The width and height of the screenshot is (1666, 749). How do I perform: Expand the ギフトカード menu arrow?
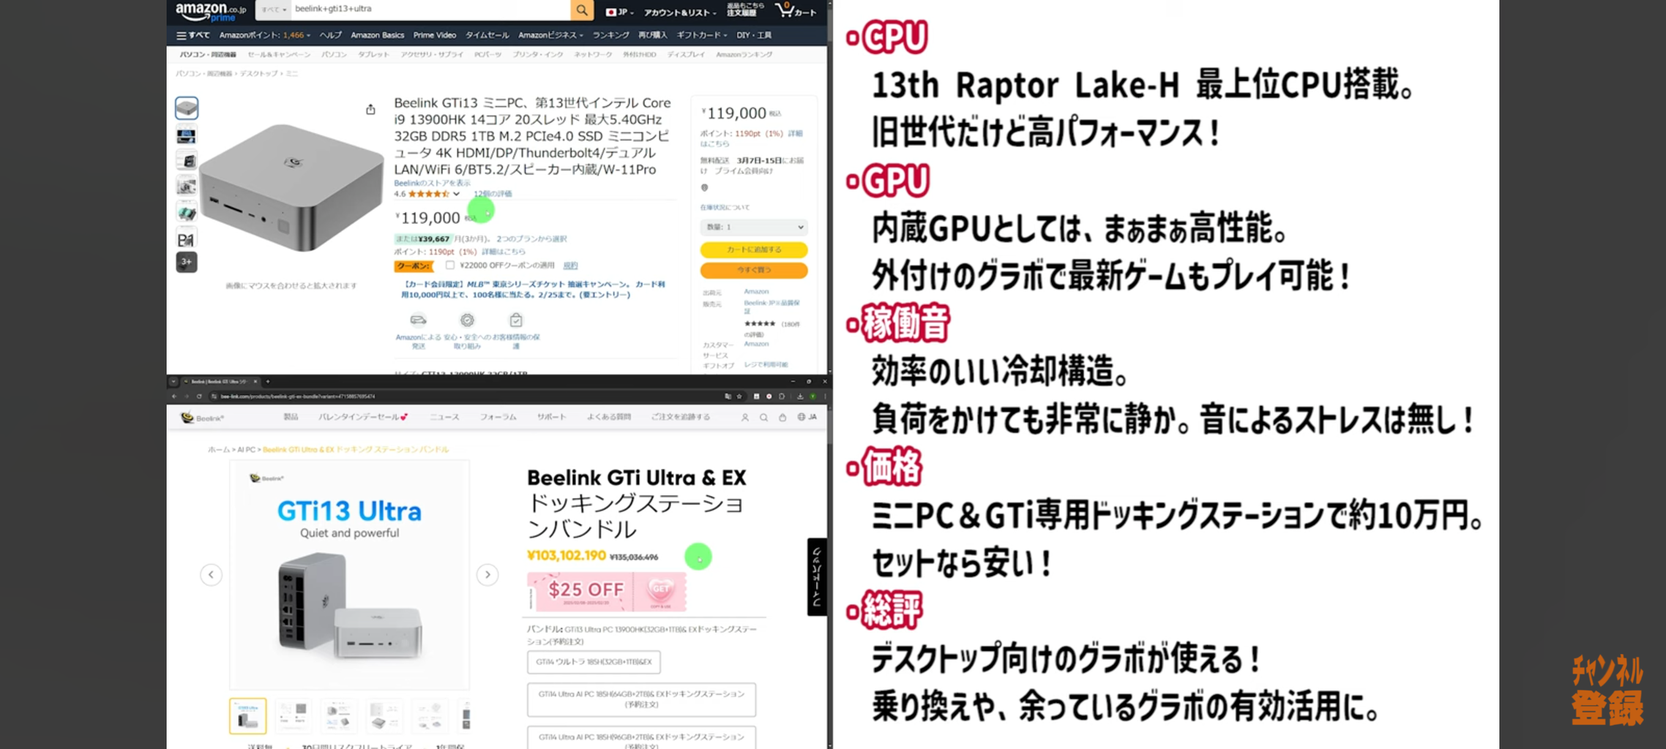[725, 36]
